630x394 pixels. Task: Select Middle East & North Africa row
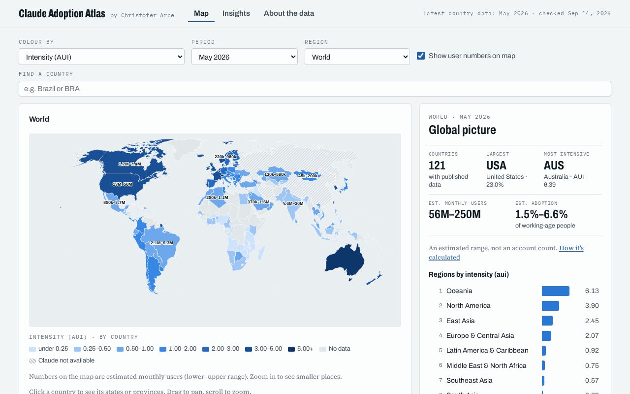515,366
